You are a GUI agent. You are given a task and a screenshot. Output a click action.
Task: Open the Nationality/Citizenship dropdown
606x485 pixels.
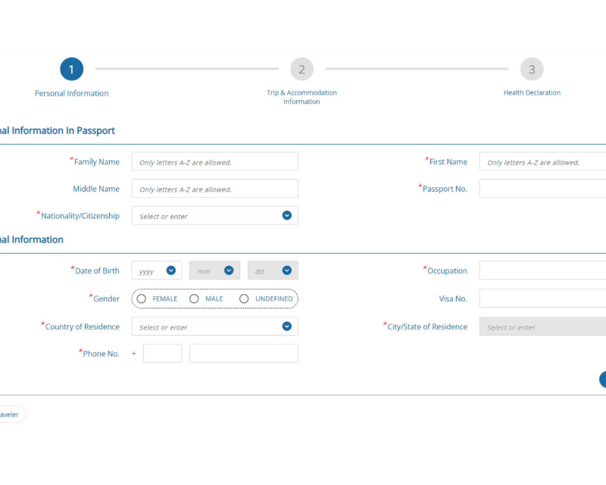(x=286, y=216)
